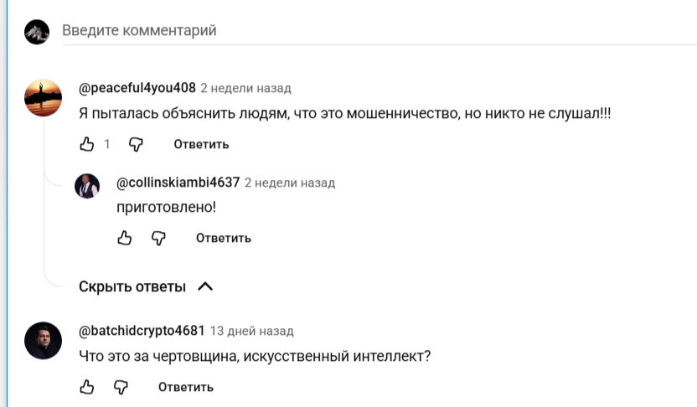The height and width of the screenshot is (407, 697).
Task: Click your own avatar beside comment box
Action: tap(38, 32)
